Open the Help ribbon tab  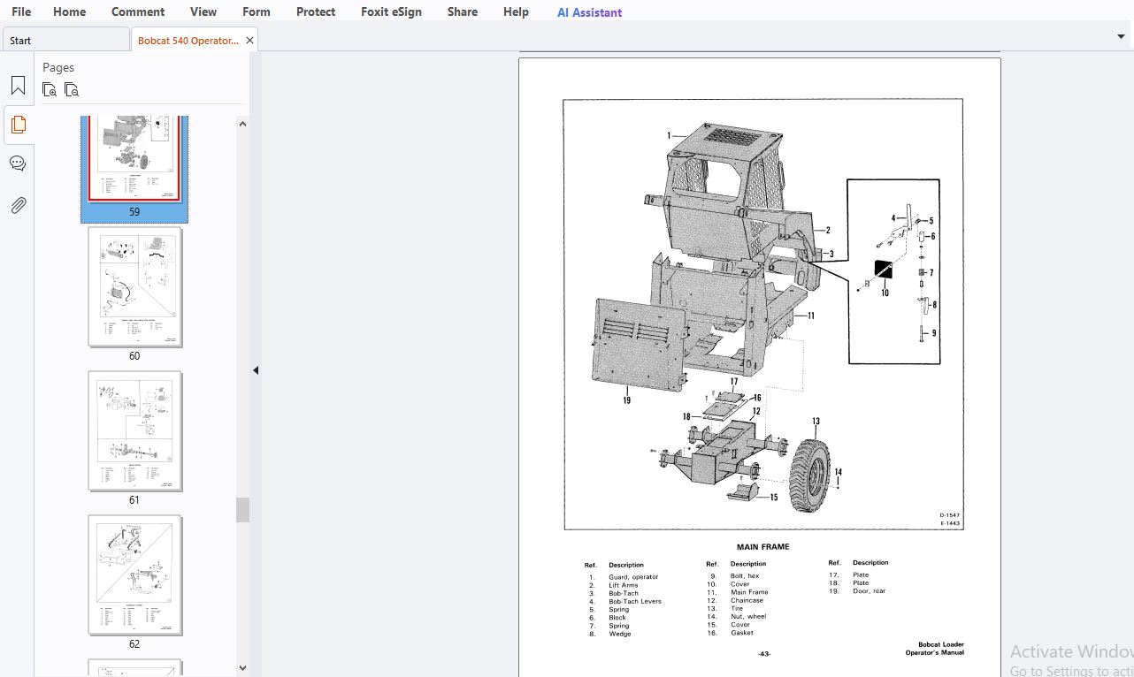(516, 12)
